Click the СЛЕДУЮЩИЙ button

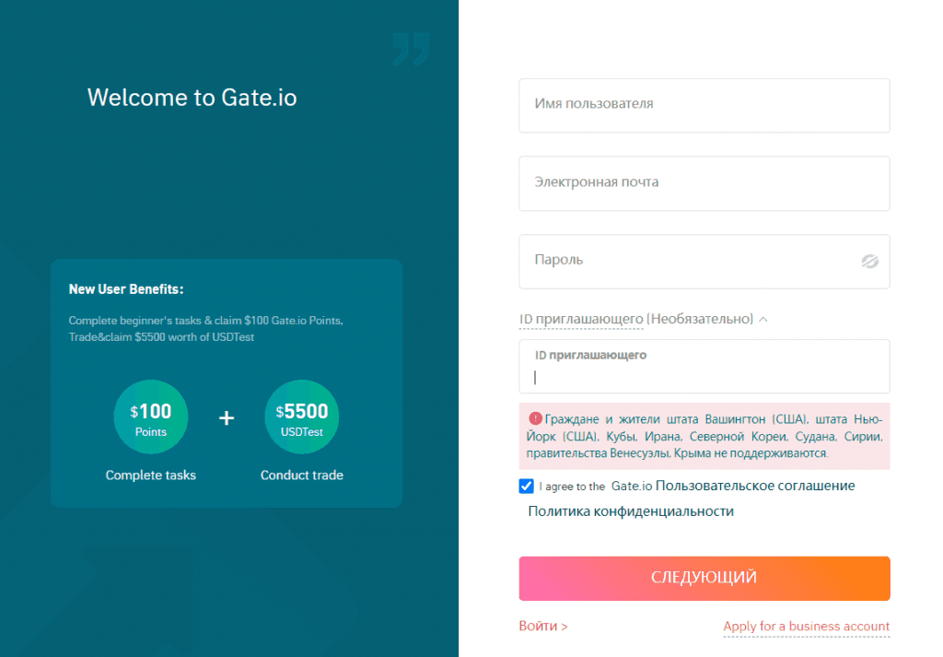pyautogui.click(x=704, y=578)
